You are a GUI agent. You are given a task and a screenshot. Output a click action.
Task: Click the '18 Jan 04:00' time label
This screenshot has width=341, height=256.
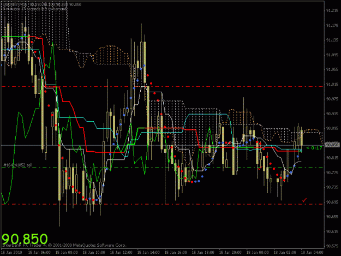[x=312, y=252]
